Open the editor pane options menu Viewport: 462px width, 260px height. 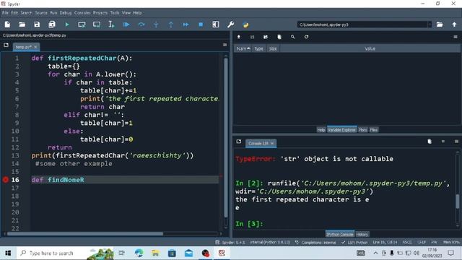point(225,45)
